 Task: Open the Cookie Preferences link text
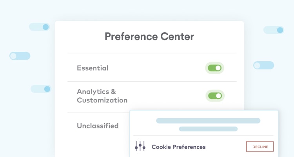tap(178, 147)
